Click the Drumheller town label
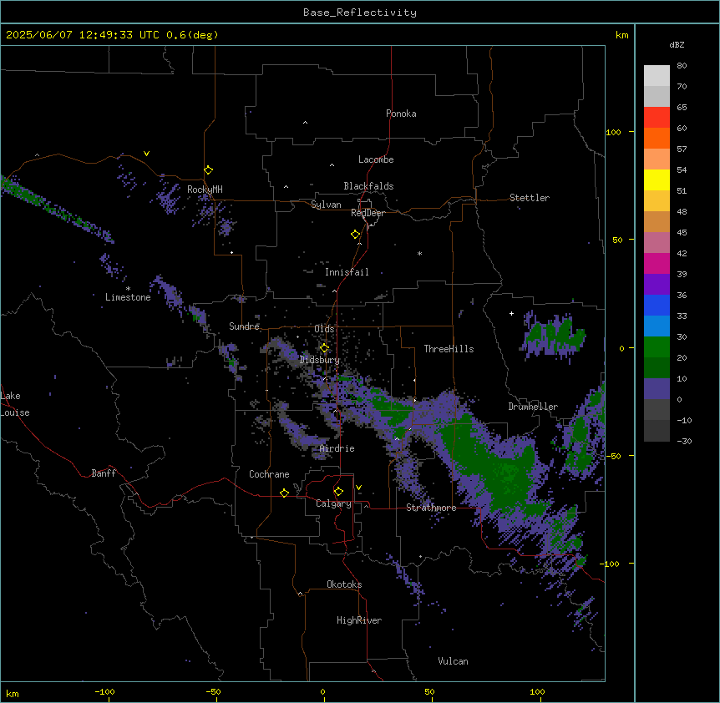The image size is (720, 703). [x=533, y=407]
